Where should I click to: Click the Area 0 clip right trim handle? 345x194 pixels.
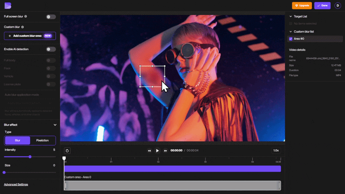[279, 186]
